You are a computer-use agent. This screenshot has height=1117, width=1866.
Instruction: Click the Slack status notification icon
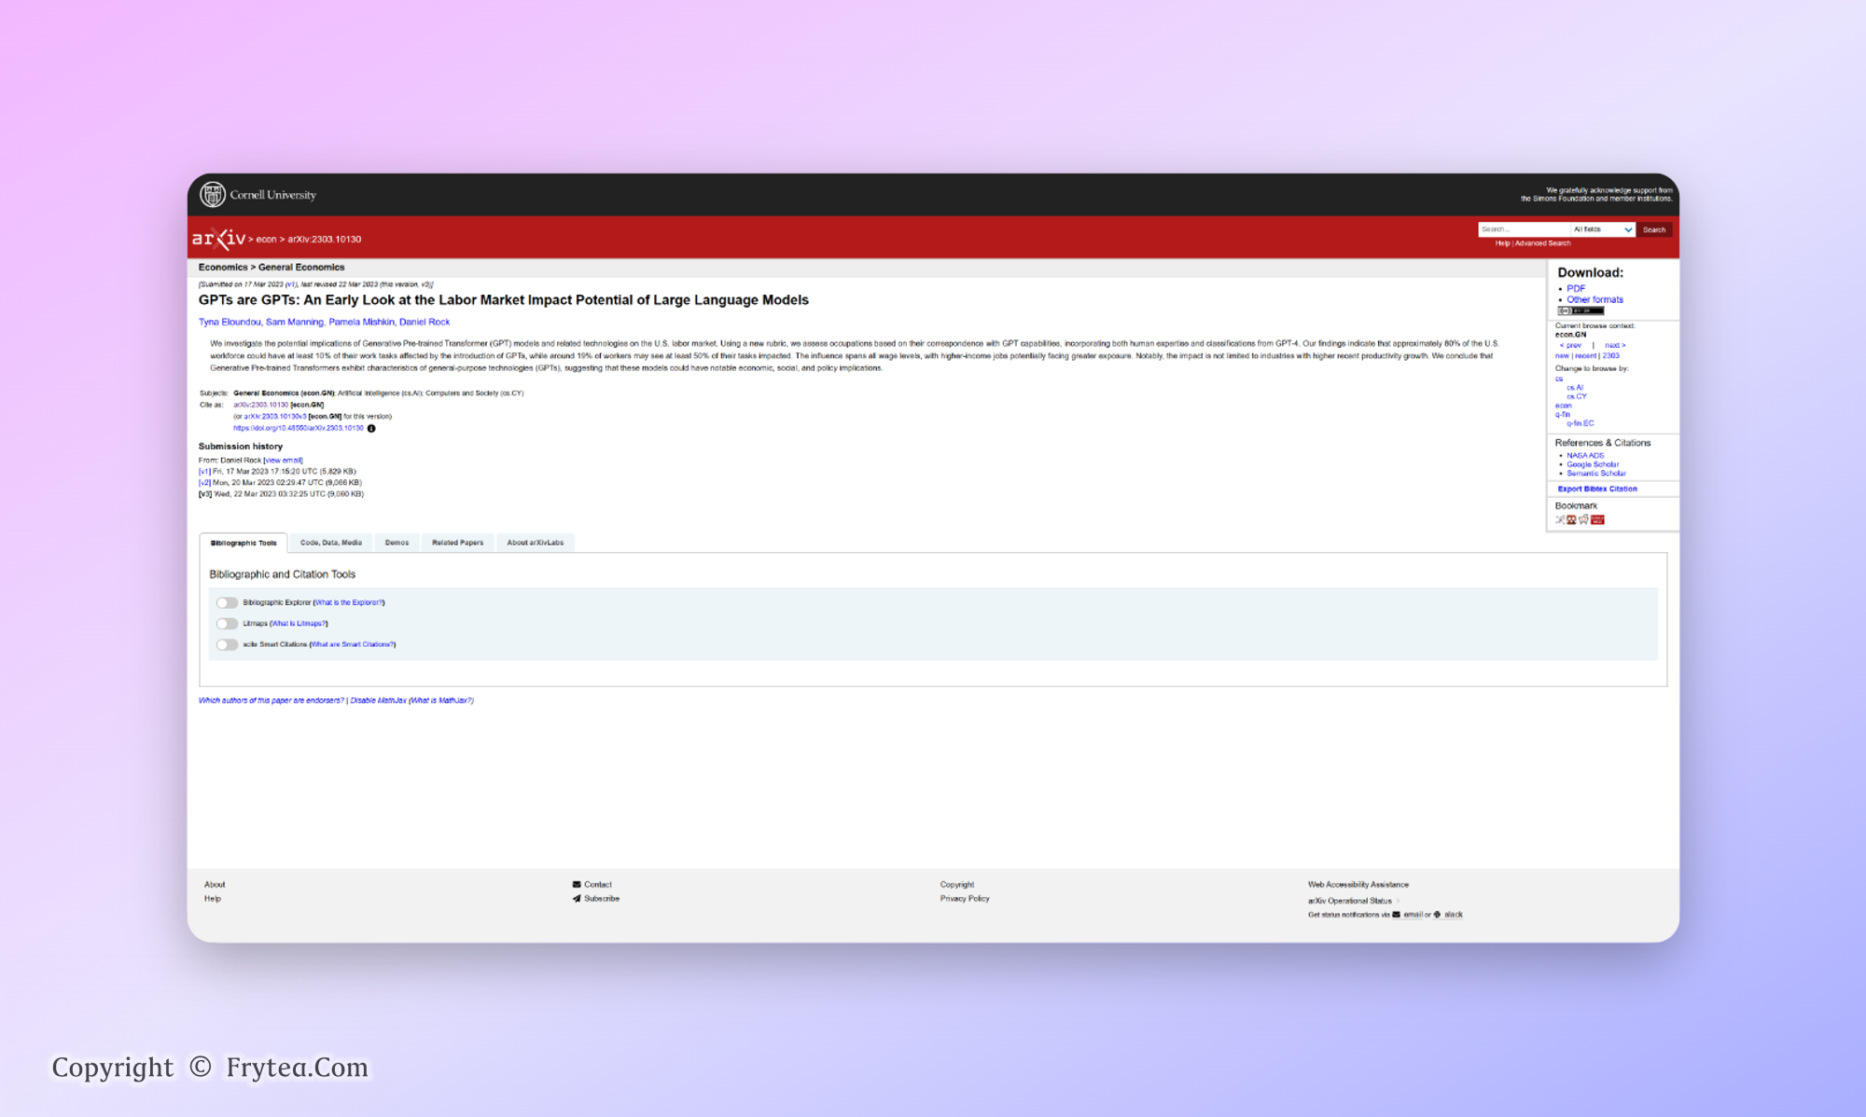1438,915
